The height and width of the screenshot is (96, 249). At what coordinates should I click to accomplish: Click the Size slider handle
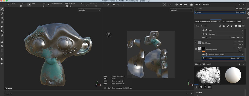[x=21, y=6]
